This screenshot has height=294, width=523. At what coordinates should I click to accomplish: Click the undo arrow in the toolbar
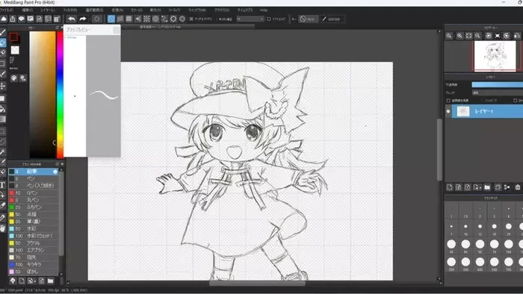click(71, 19)
